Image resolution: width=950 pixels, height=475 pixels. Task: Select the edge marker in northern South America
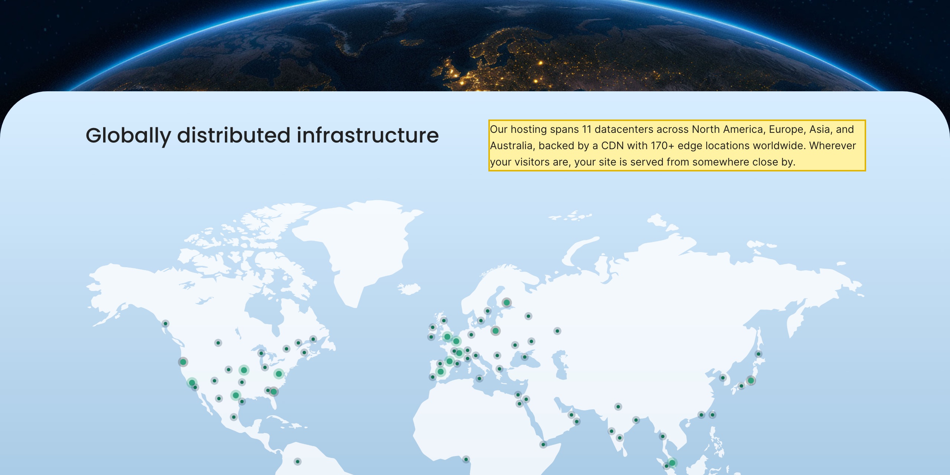click(297, 462)
